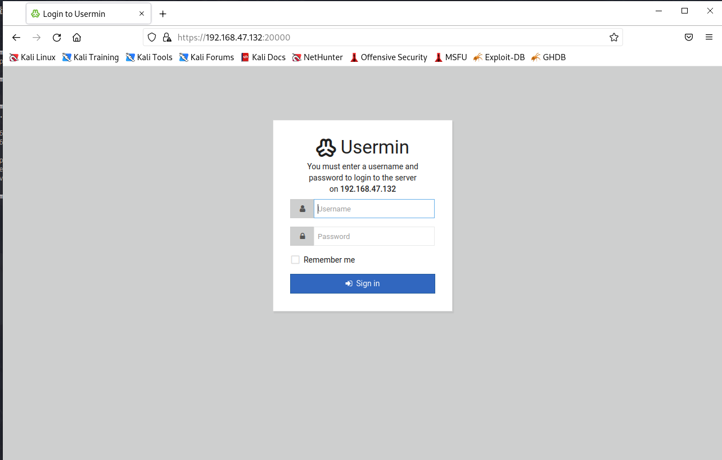Image resolution: width=722 pixels, height=460 pixels.
Task: Click the Sign in button
Action: pos(363,283)
